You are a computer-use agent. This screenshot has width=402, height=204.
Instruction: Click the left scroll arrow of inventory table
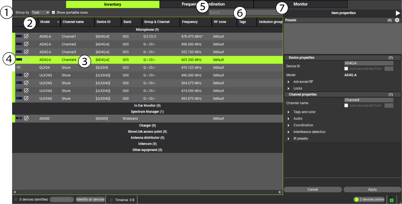coord(14,192)
